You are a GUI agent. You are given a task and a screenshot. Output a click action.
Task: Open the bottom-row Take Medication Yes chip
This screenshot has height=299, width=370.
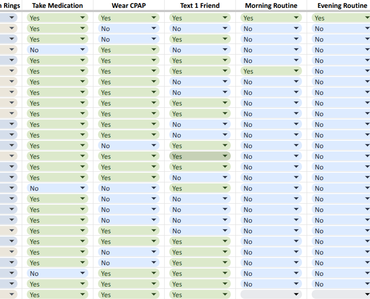57,294
